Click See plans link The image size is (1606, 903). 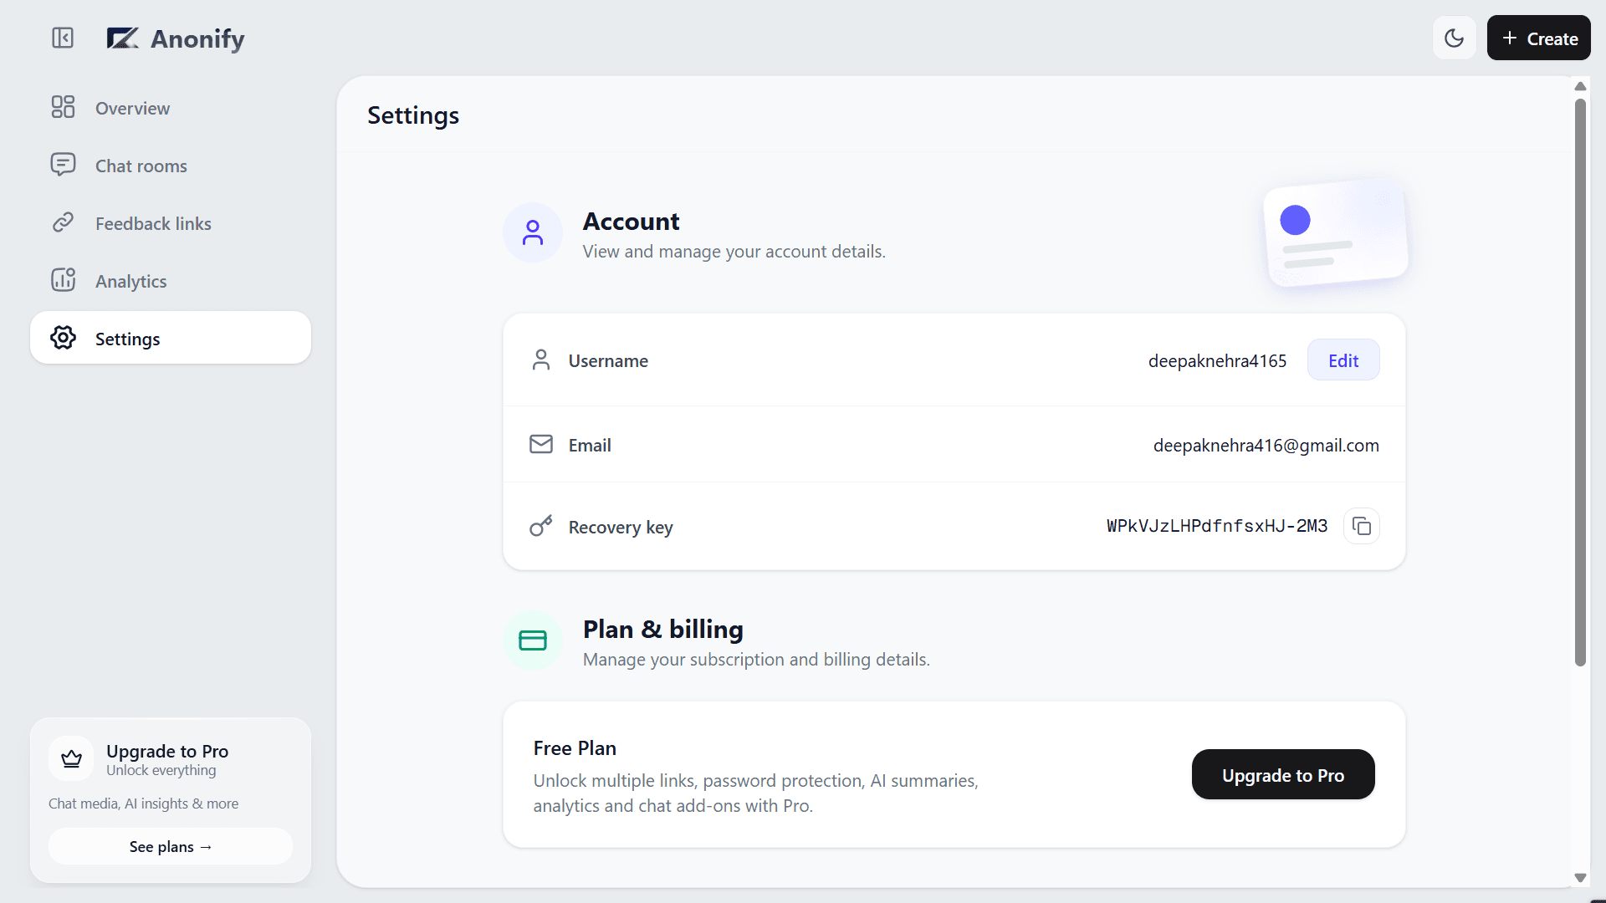pyautogui.click(x=171, y=846)
